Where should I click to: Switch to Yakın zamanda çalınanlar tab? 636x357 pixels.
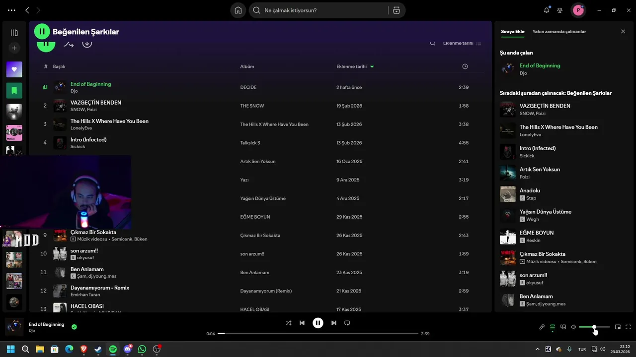tap(559, 31)
